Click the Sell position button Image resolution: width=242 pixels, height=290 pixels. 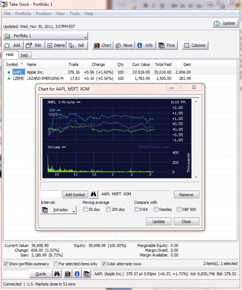click(77, 45)
